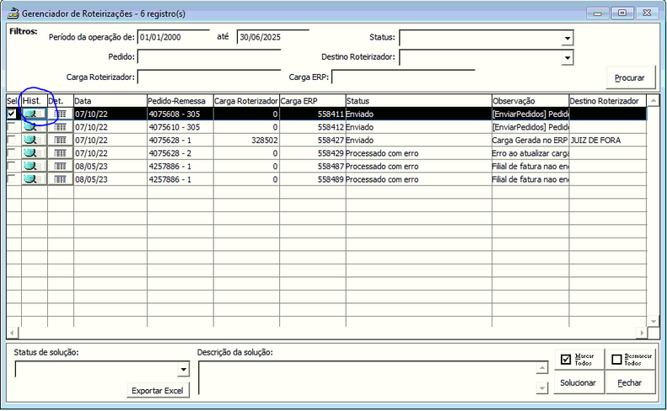The width and height of the screenshot is (667, 411).
Task: Open details icon for row 4075628 - 2
Action: coord(61,153)
